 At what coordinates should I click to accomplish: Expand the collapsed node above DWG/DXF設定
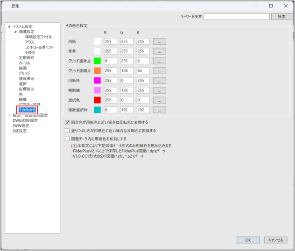[x=10, y=115]
